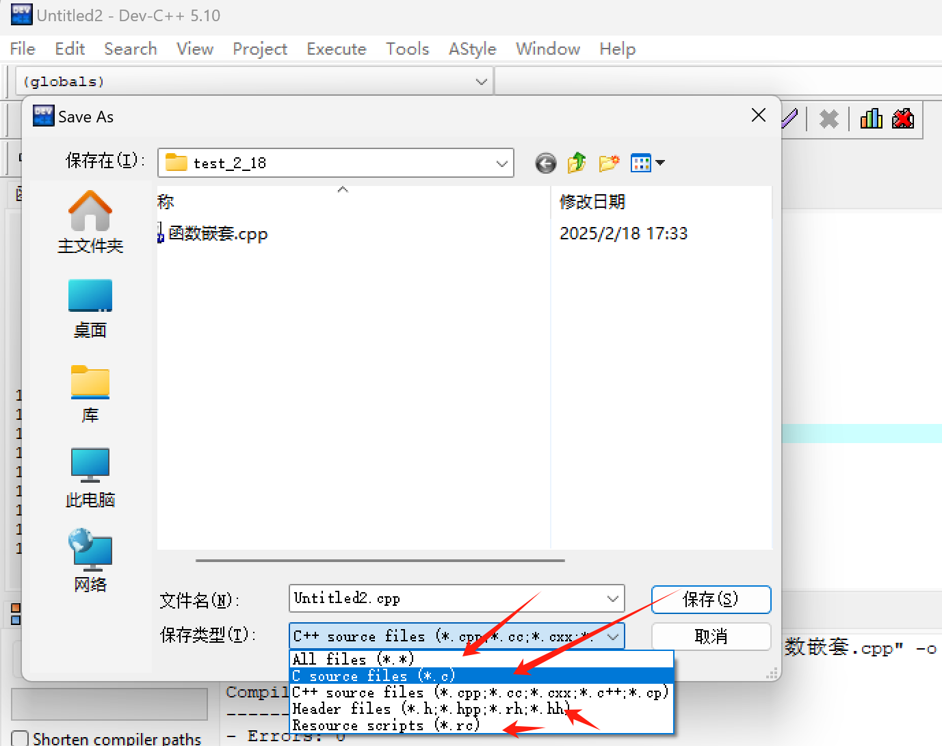Open the Execute menu
942x746 pixels.
337,49
